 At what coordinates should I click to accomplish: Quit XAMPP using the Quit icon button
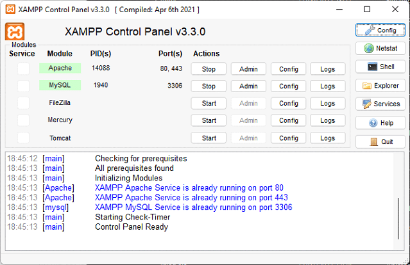coord(380,141)
